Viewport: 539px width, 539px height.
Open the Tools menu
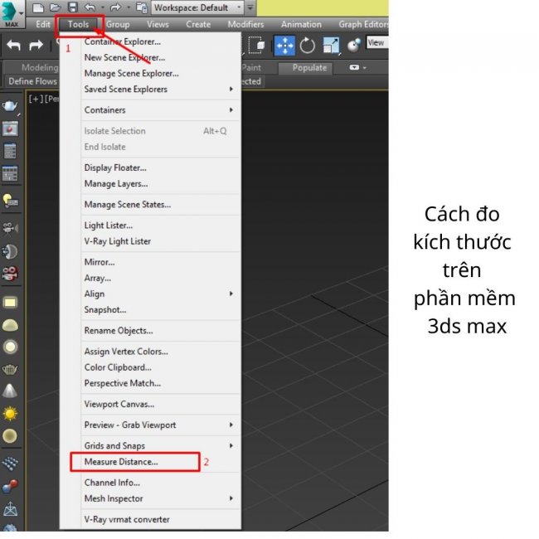pyautogui.click(x=79, y=25)
